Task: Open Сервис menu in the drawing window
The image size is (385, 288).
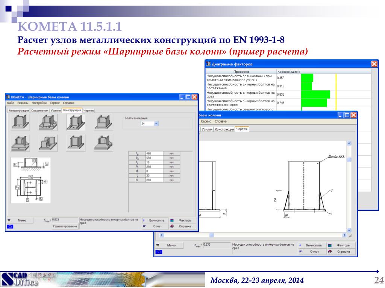Action: tap(206, 121)
